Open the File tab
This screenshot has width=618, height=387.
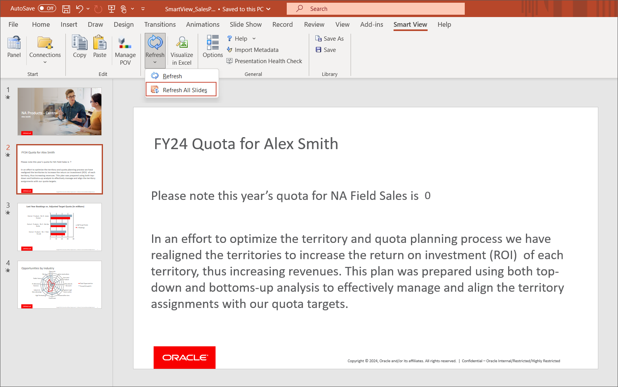(x=13, y=24)
